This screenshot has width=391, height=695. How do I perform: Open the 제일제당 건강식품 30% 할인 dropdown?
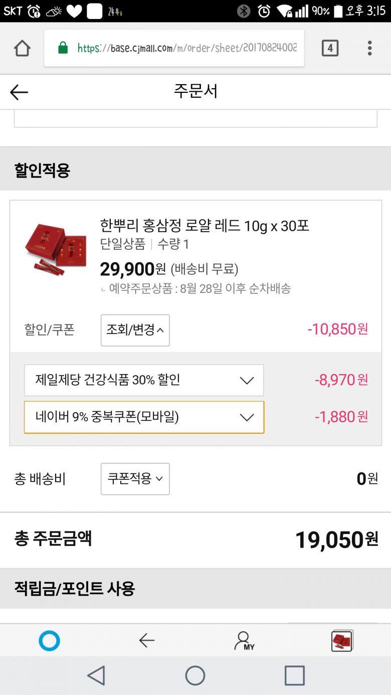(144, 380)
